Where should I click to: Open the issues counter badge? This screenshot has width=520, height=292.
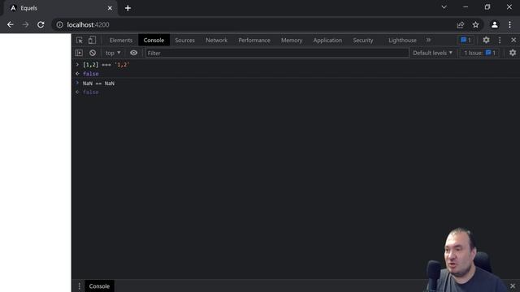tap(466, 40)
